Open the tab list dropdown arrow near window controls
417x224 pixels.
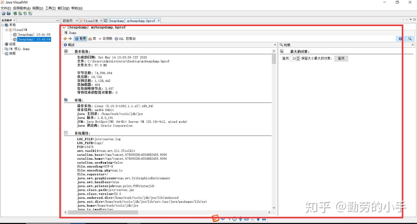point(411,19)
